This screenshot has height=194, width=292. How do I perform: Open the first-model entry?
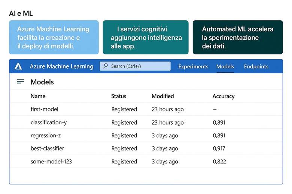(45, 109)
